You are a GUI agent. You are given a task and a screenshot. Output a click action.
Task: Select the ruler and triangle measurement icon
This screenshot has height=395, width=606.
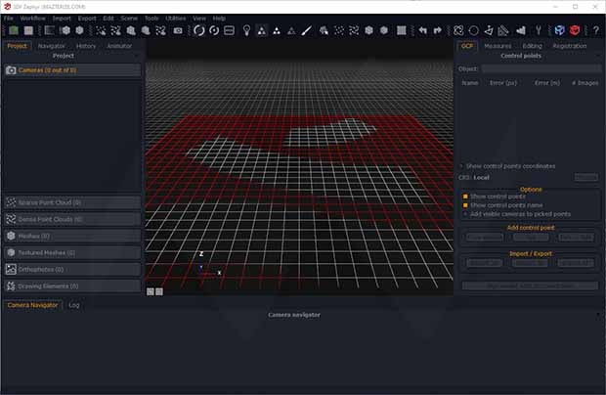[503, 30]
